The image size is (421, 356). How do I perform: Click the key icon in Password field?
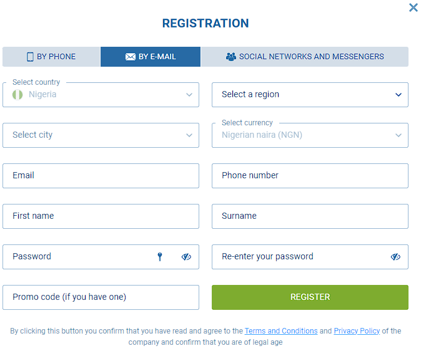pos(160,257)
